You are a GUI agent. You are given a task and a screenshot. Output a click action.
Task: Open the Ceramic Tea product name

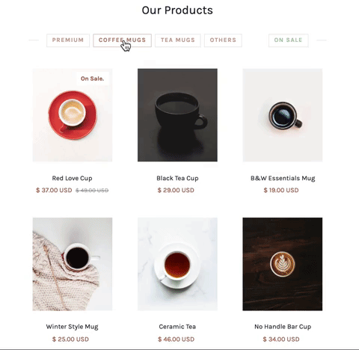(177, 327)
